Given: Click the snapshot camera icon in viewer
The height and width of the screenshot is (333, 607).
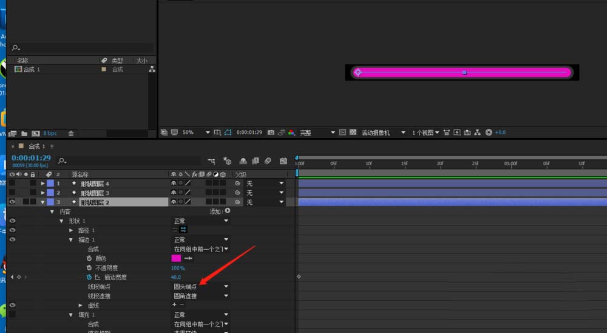Looking at the screenshot, I should [271, 132].
